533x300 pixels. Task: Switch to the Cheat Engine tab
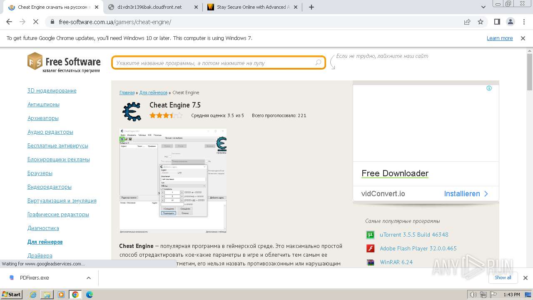click(53, 7)
